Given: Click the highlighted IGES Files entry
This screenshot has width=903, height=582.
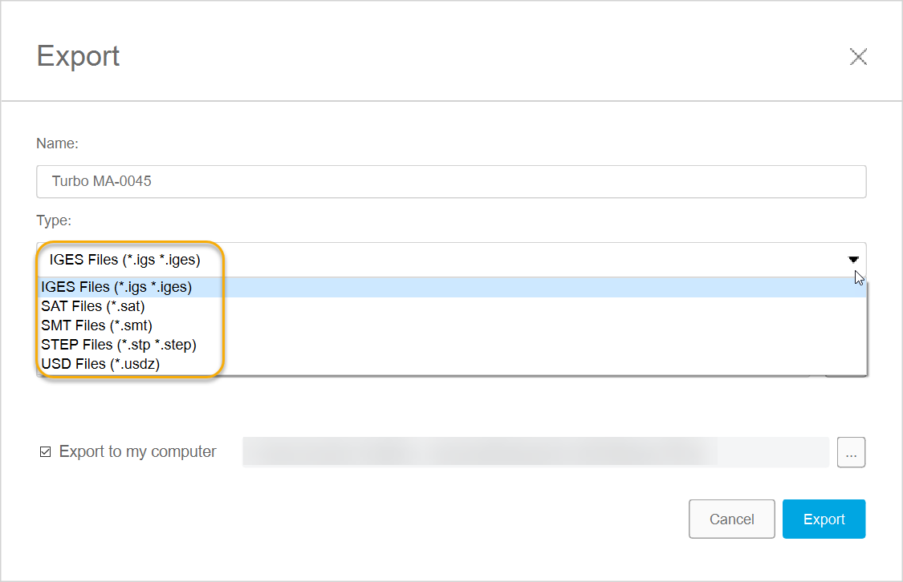Looking at the screenshot, I should click(116, 286).
